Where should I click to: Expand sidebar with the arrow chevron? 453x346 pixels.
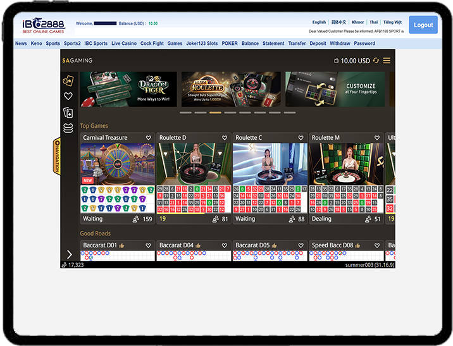click(x=70, y=254)
